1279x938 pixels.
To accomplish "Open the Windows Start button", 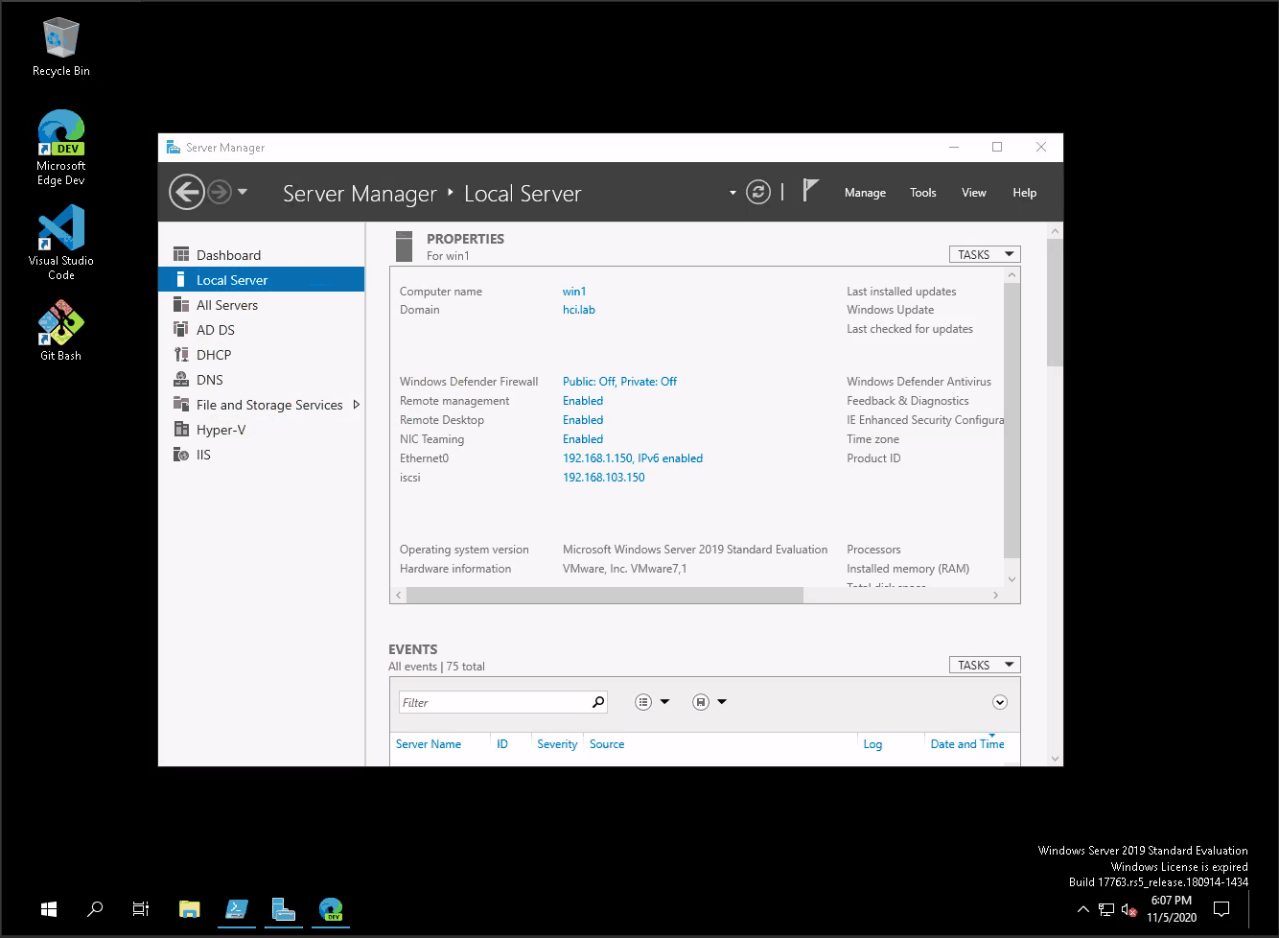I will (49, 909).
